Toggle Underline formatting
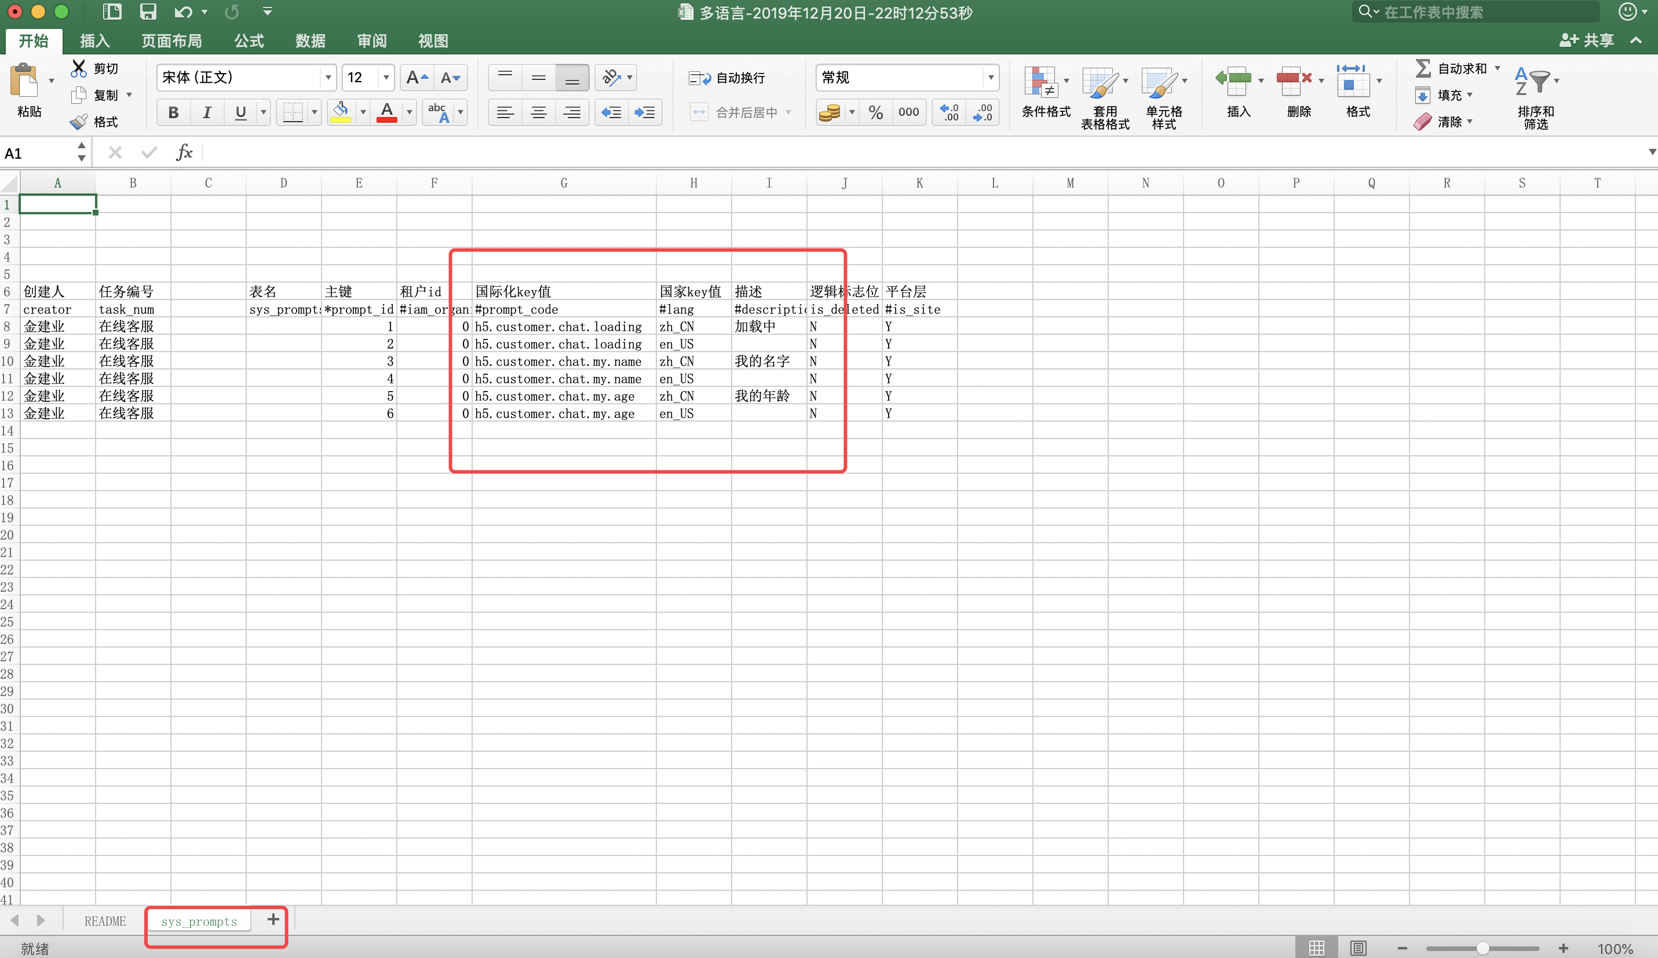1658x958 pixels. (x=241, y=112)
